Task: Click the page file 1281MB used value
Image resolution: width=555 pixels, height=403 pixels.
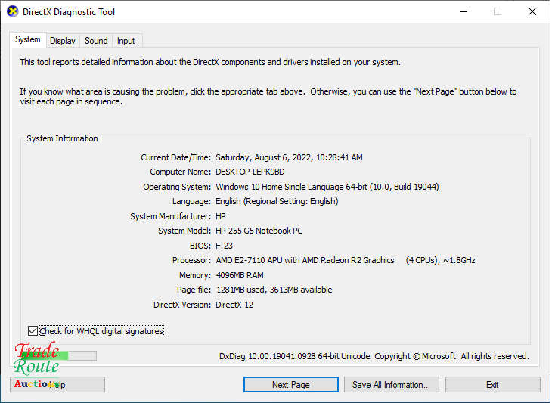Action: (x=274, y=290)
